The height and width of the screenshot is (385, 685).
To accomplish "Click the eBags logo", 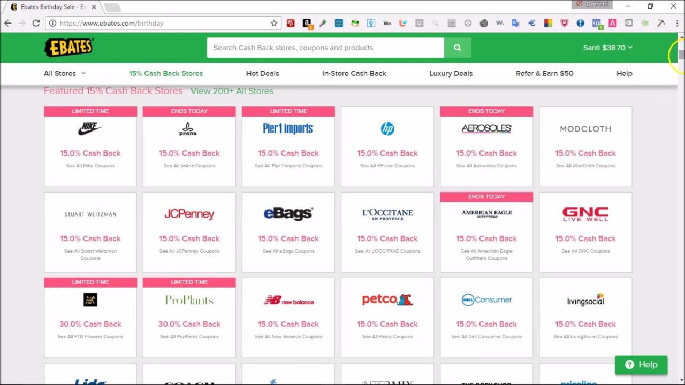I will [x=288, y=214].
